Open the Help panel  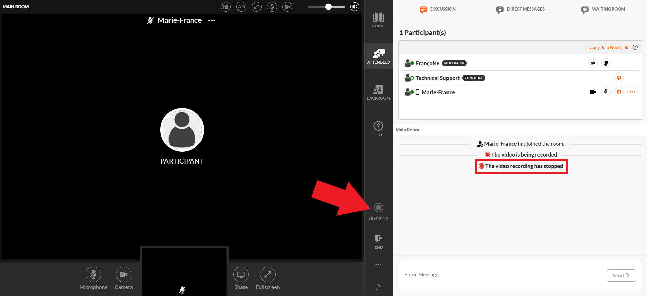(378, 129)
